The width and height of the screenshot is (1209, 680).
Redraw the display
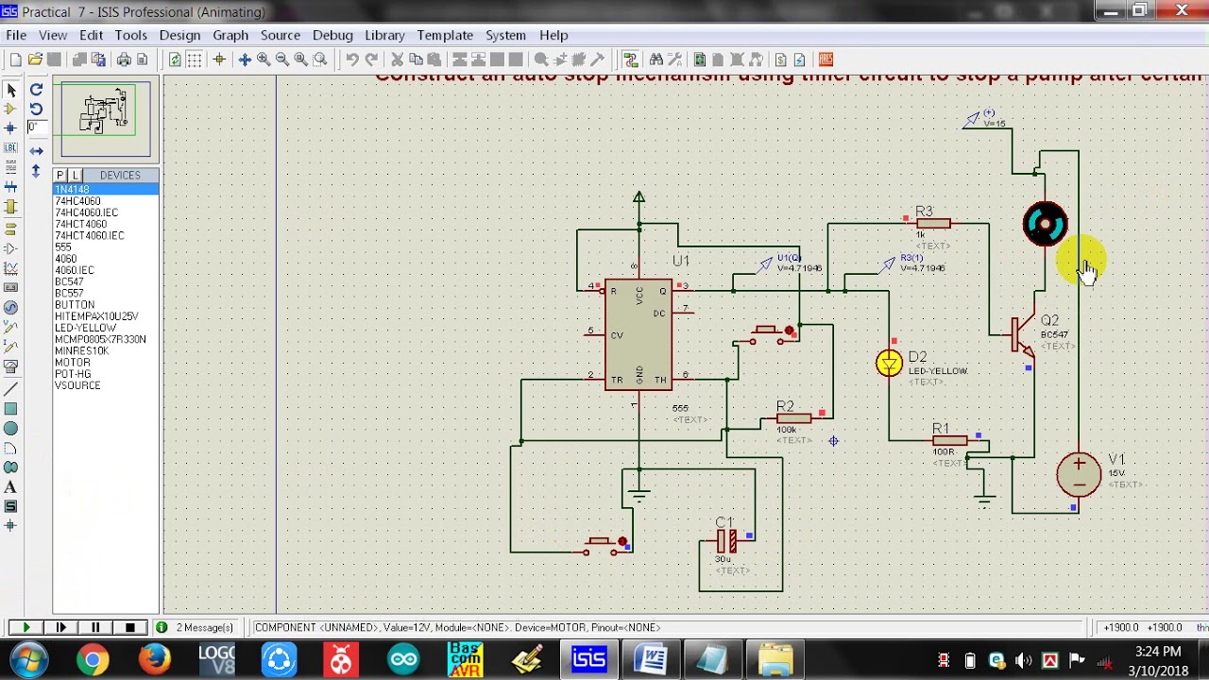click(x=175, y=59)
